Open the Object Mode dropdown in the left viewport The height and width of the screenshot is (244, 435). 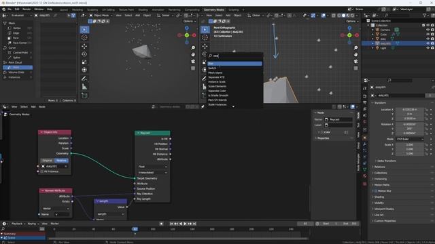[101, 16]
